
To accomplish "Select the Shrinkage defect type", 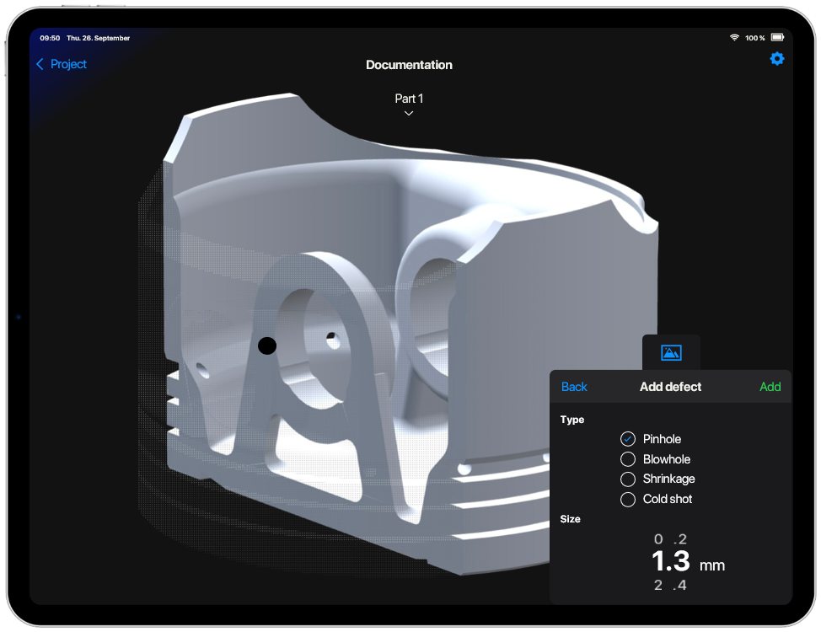I will pos(628,479).
